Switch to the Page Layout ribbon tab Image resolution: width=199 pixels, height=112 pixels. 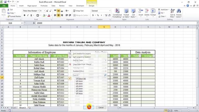tap(32, 6)
